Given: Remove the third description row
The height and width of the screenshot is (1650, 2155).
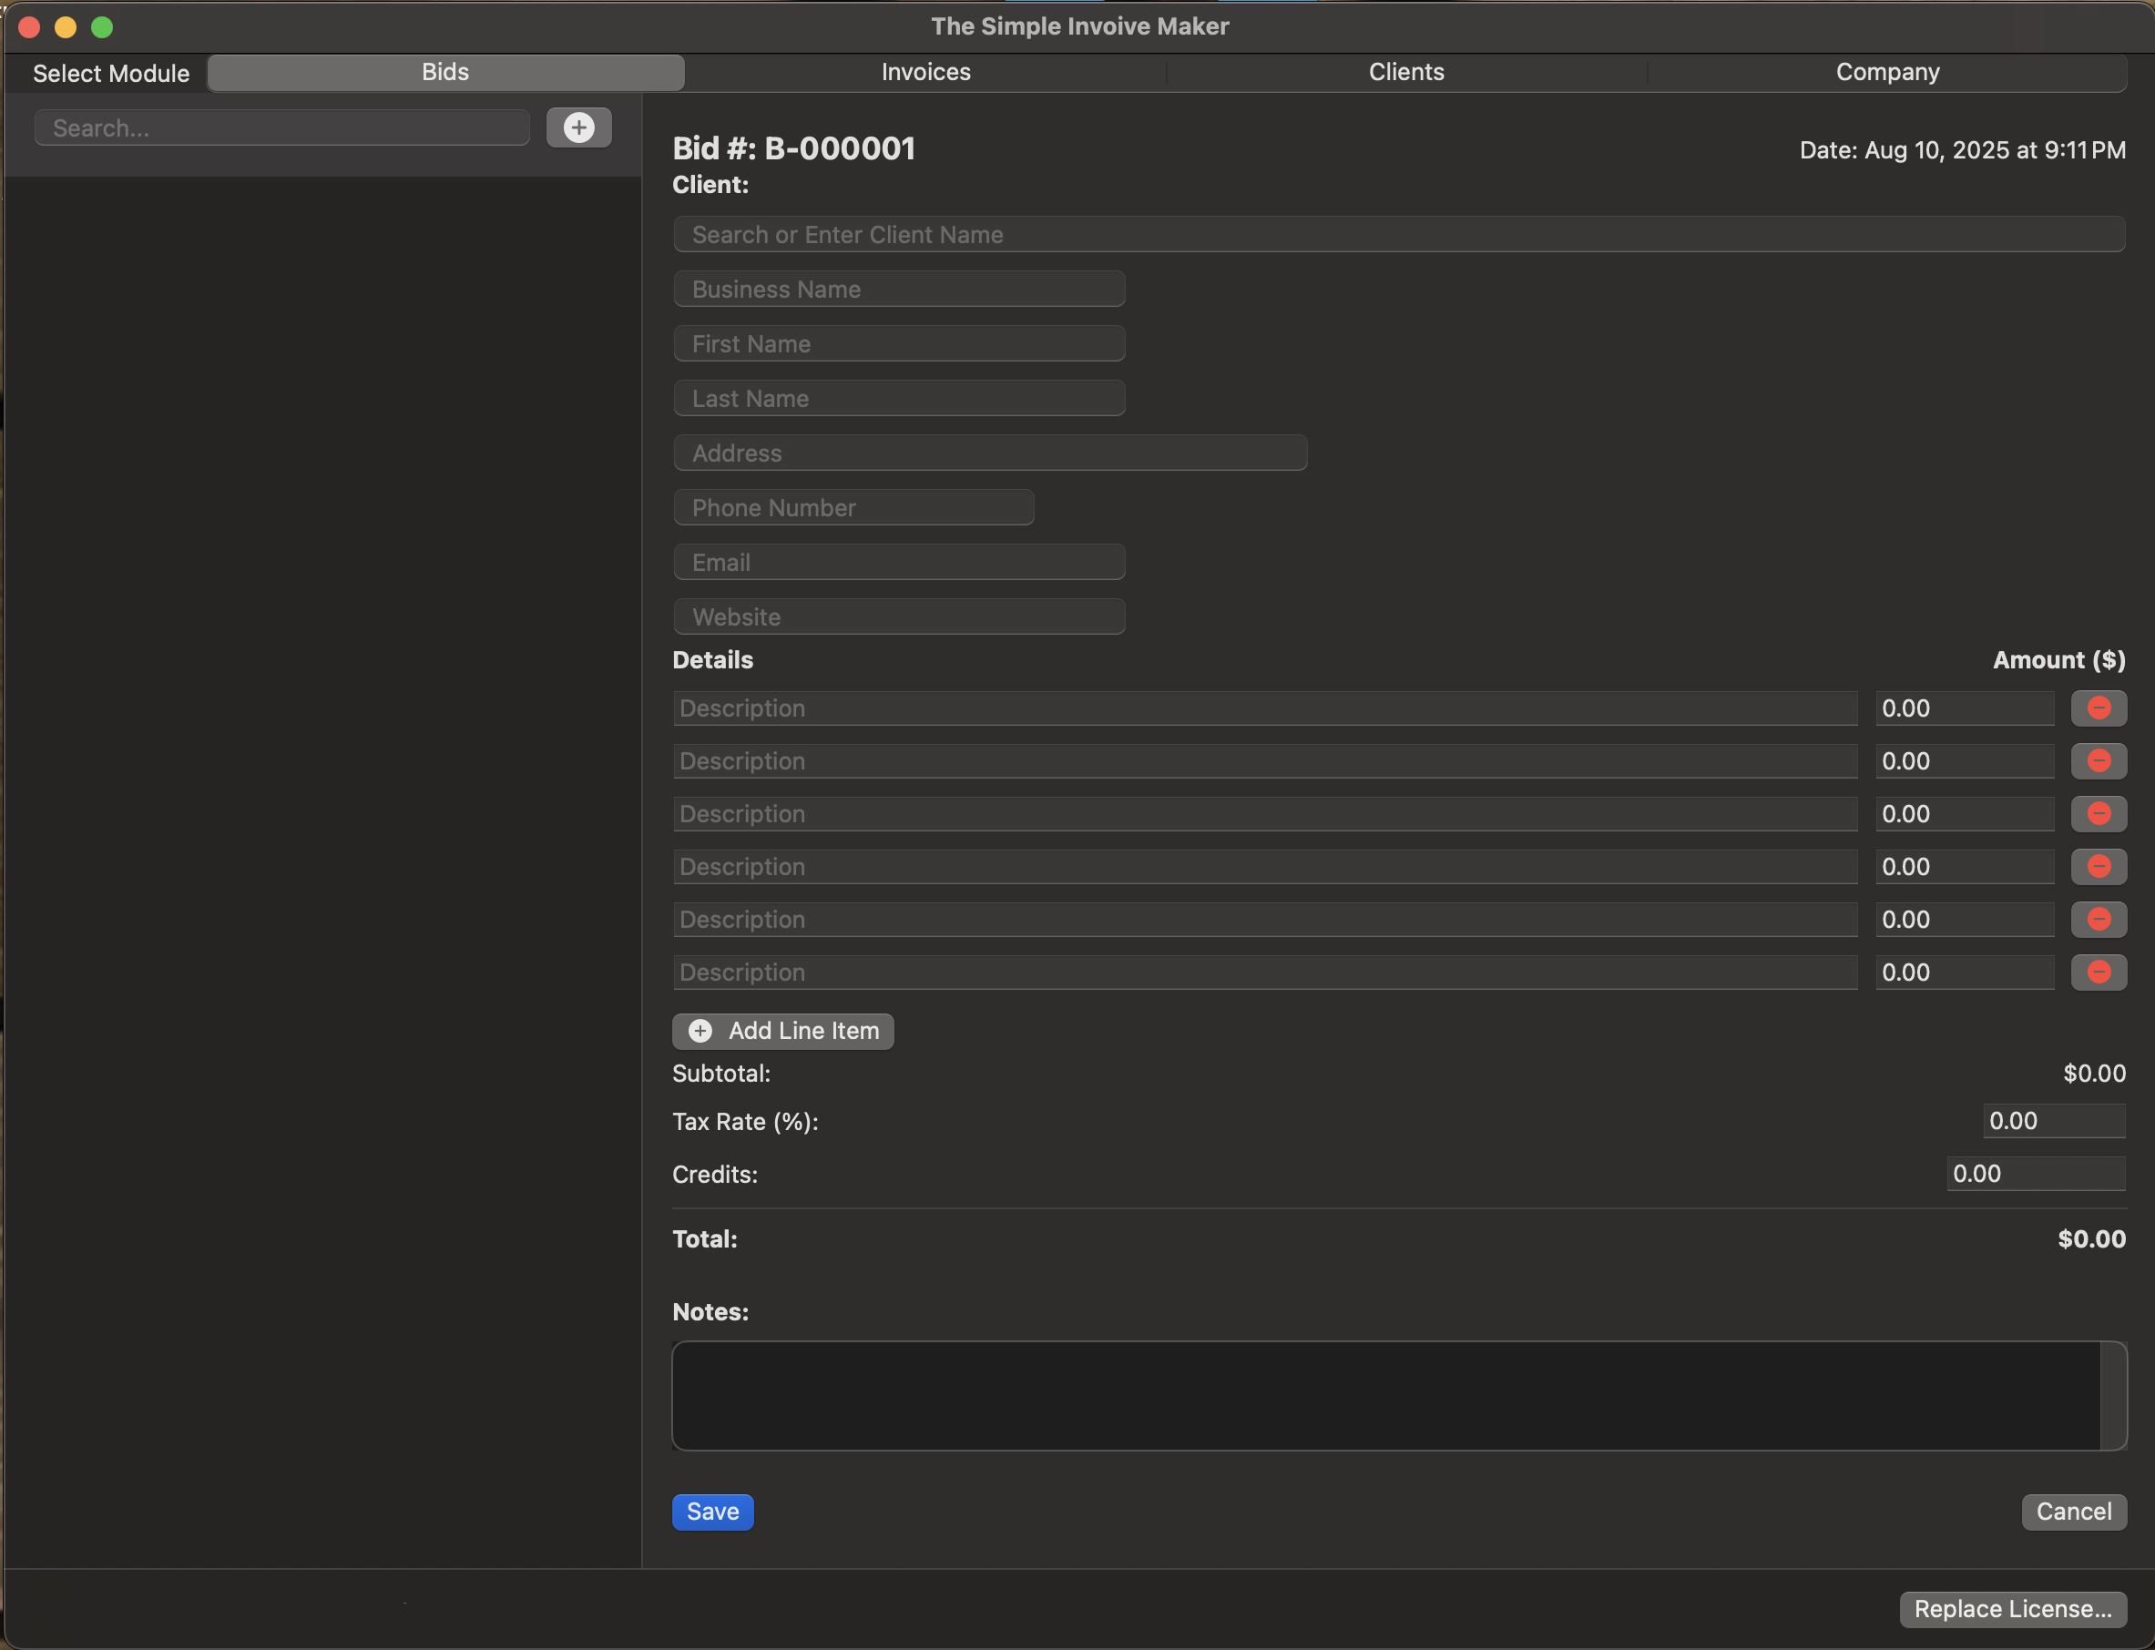Looking at the screenshot, I should click(x=2098, y=813).
